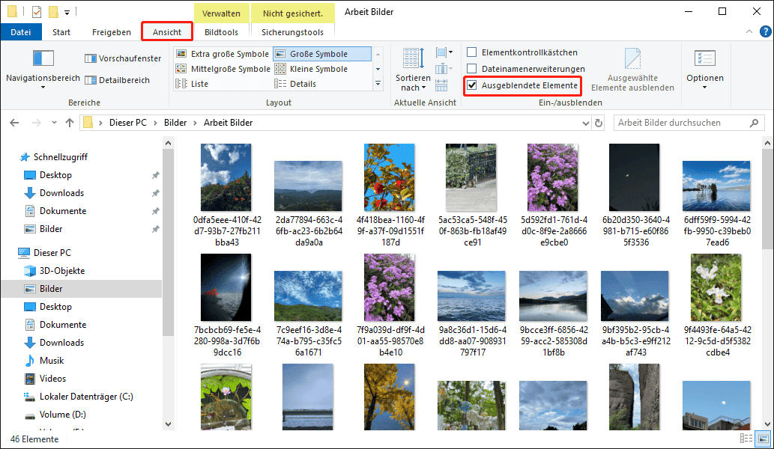Click the up-folder arrow icon
This screenshot has height=449, width=774.
click(x=69, y=123)
